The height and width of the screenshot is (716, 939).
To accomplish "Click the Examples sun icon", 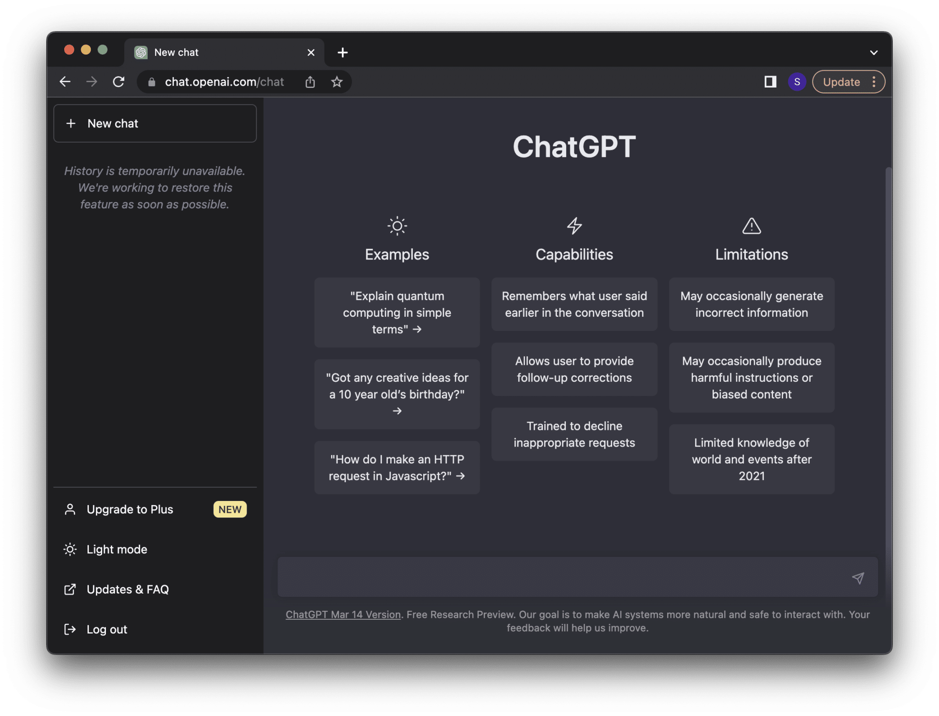I will point(397,226).
